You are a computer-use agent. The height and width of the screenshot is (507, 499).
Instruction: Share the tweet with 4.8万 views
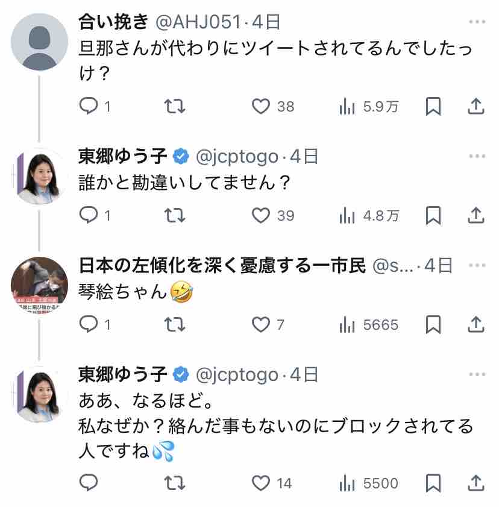pyautogui.click(x=476, y=215)
